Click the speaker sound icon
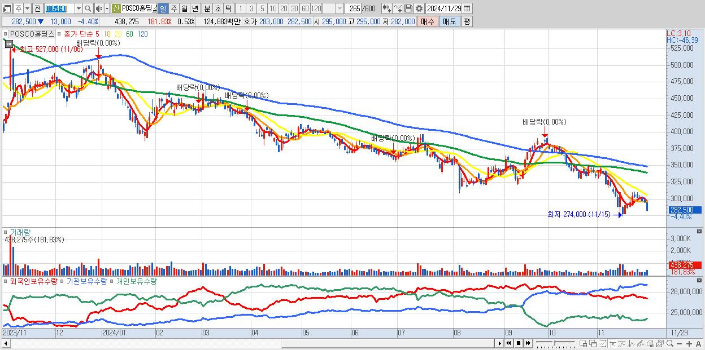 click(x=99, y=8)
